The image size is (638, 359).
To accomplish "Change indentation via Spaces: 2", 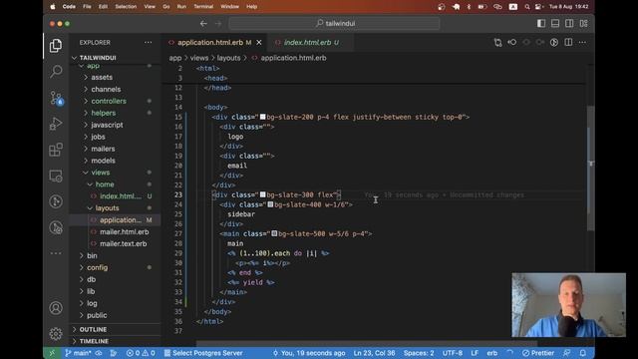I will pos(419,353).
